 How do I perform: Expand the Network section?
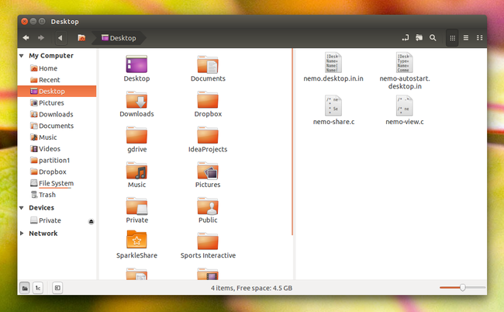(x=22, y=233)
